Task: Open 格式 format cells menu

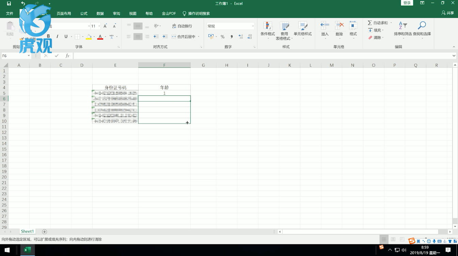Action: 353,30
